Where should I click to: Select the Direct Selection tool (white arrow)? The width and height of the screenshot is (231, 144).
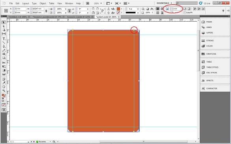click(x=4, y=26)
